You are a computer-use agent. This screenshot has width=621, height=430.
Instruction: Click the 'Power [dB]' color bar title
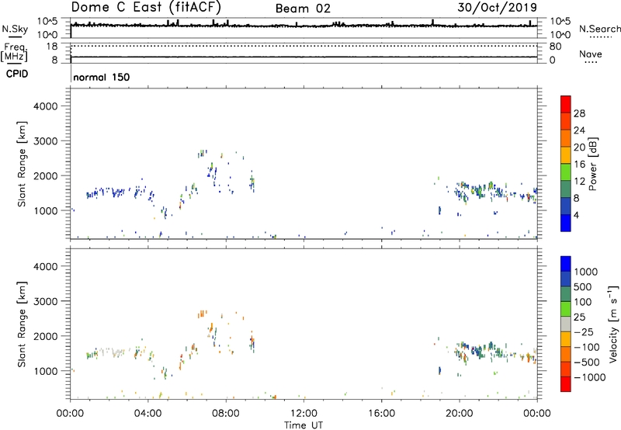tap(592, 164)
